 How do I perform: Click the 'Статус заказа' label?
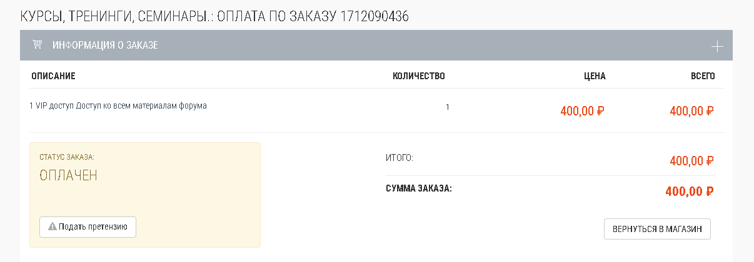pos(66,157)
